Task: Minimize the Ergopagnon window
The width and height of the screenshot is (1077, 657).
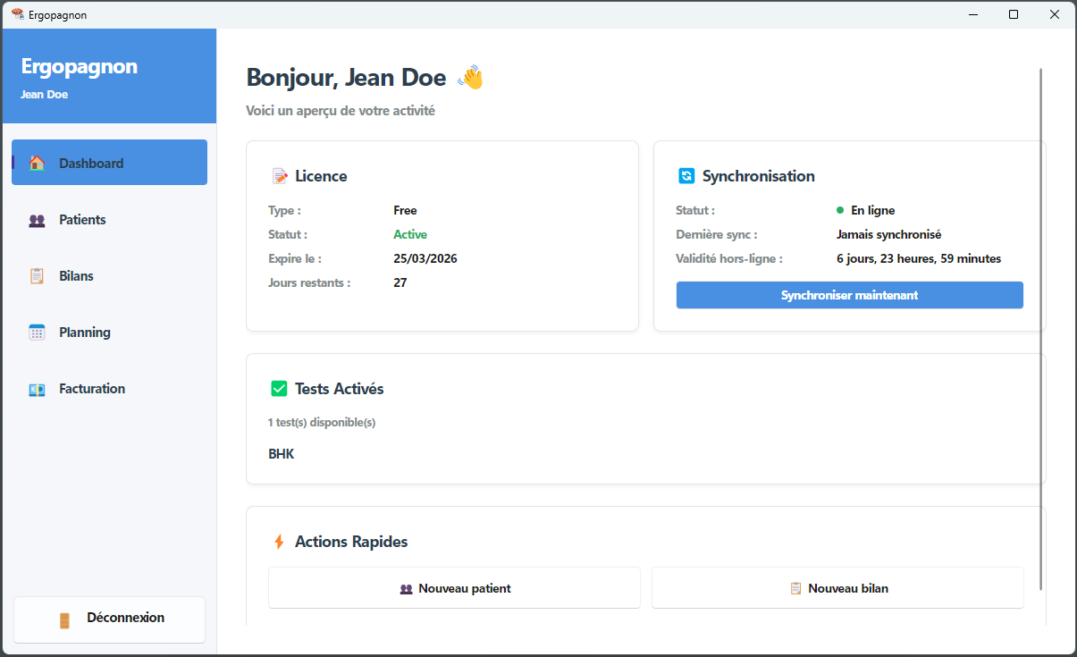Action: (973, 14)
